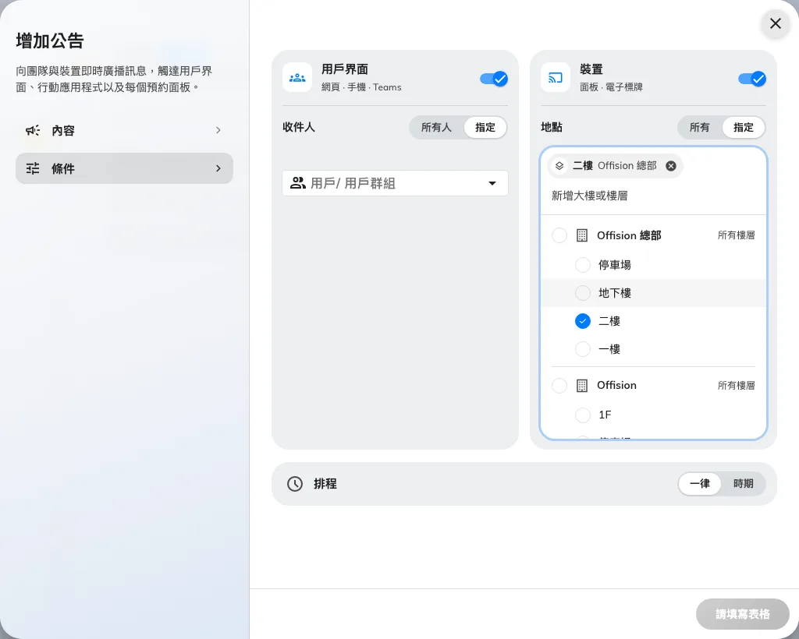Set 排程 to 一律

pyautogui.click(x=700, y=484)
